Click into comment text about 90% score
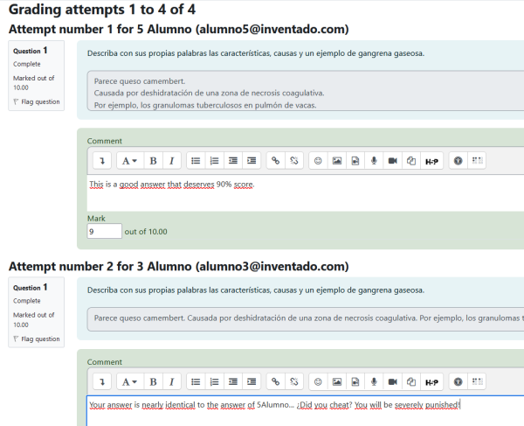Image resolution: width=524 pixels, height=426 pixels. click(x=172, y=185)
